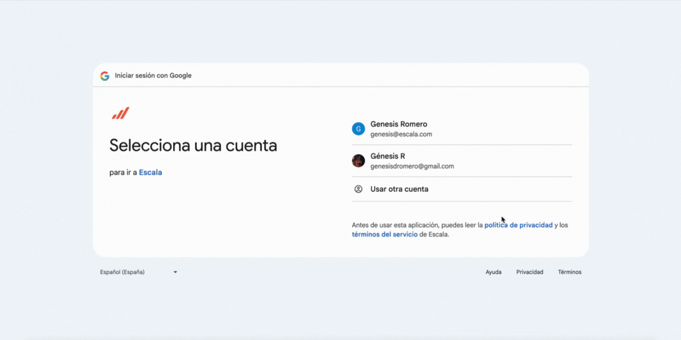
Task: Click the person icon beside Usar otra cuenta
Action: coord(358,189)
